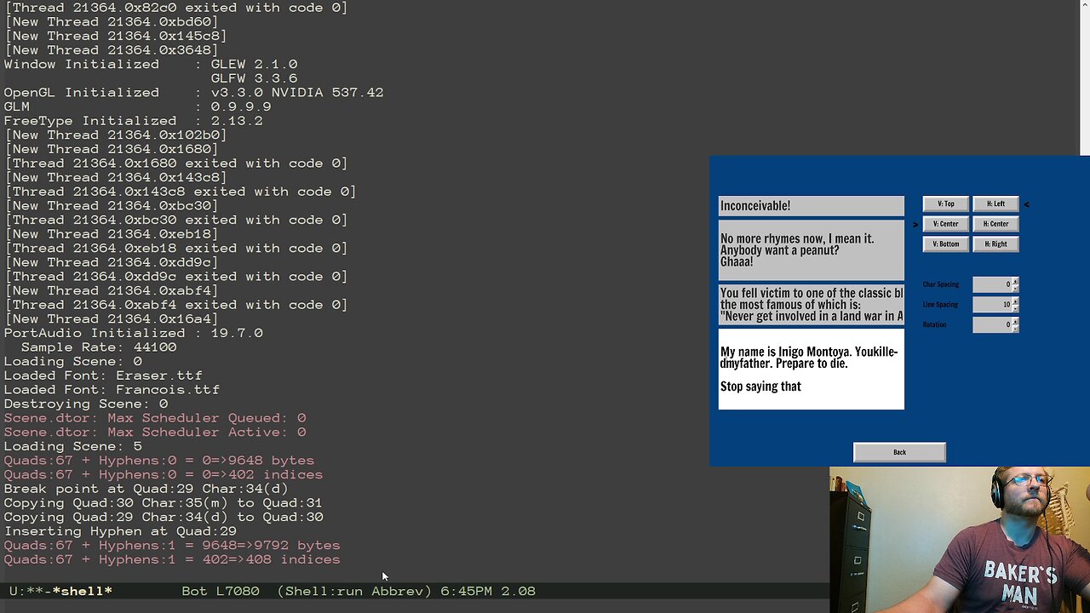Click the Rotation label
The height and width of the screenshot is (613, 1090).
(934, 324)
